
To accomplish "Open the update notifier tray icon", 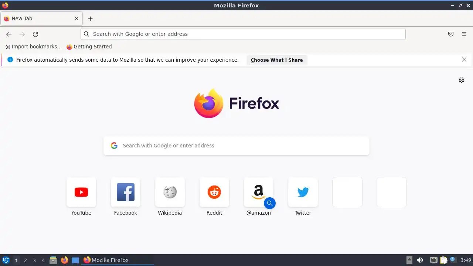I will [453, 260].
